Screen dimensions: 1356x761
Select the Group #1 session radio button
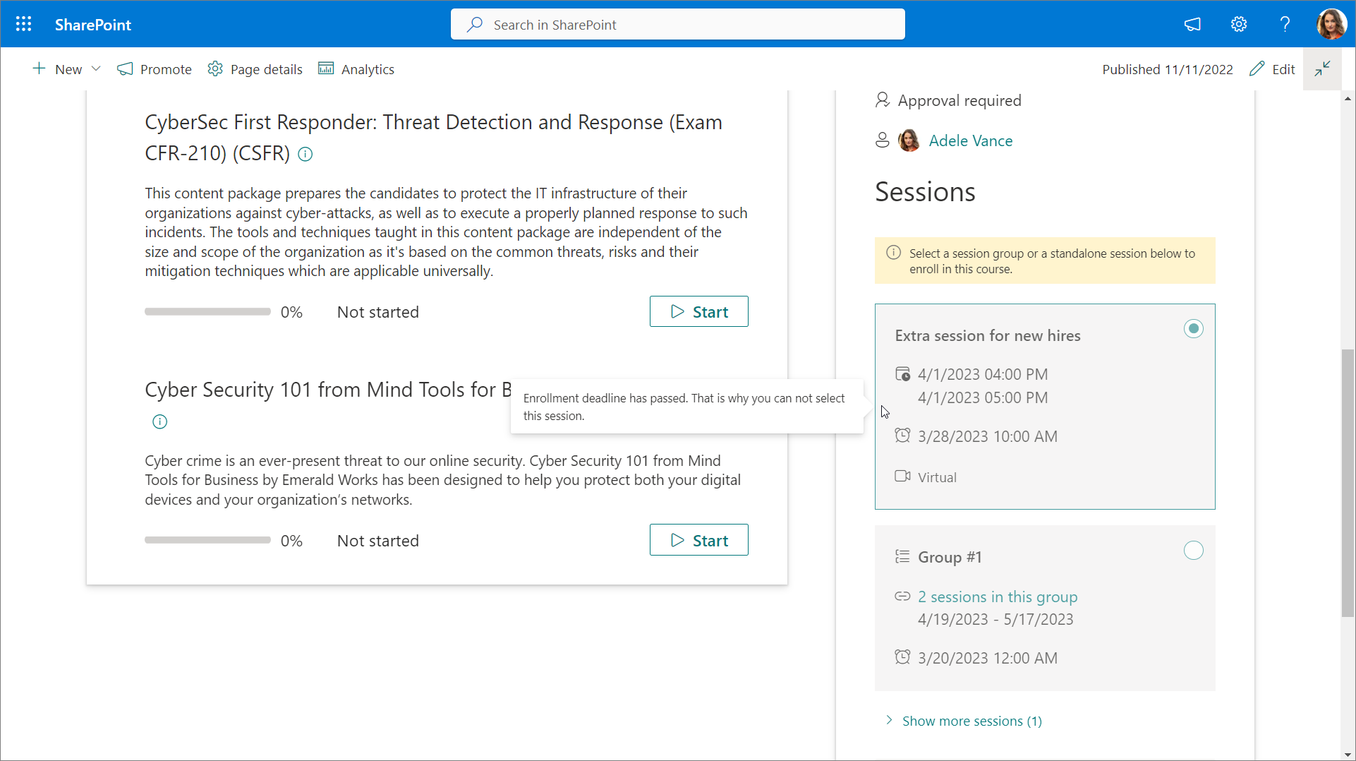coord(1193,551)
